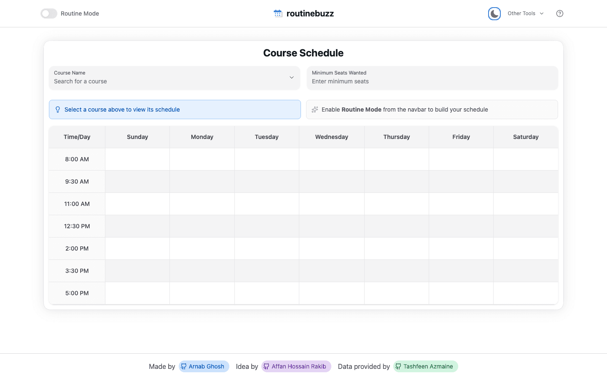Open Tashfeen Azmaine profile link
The width and height of the screenshot is (607, 379).
coord(428,366)
